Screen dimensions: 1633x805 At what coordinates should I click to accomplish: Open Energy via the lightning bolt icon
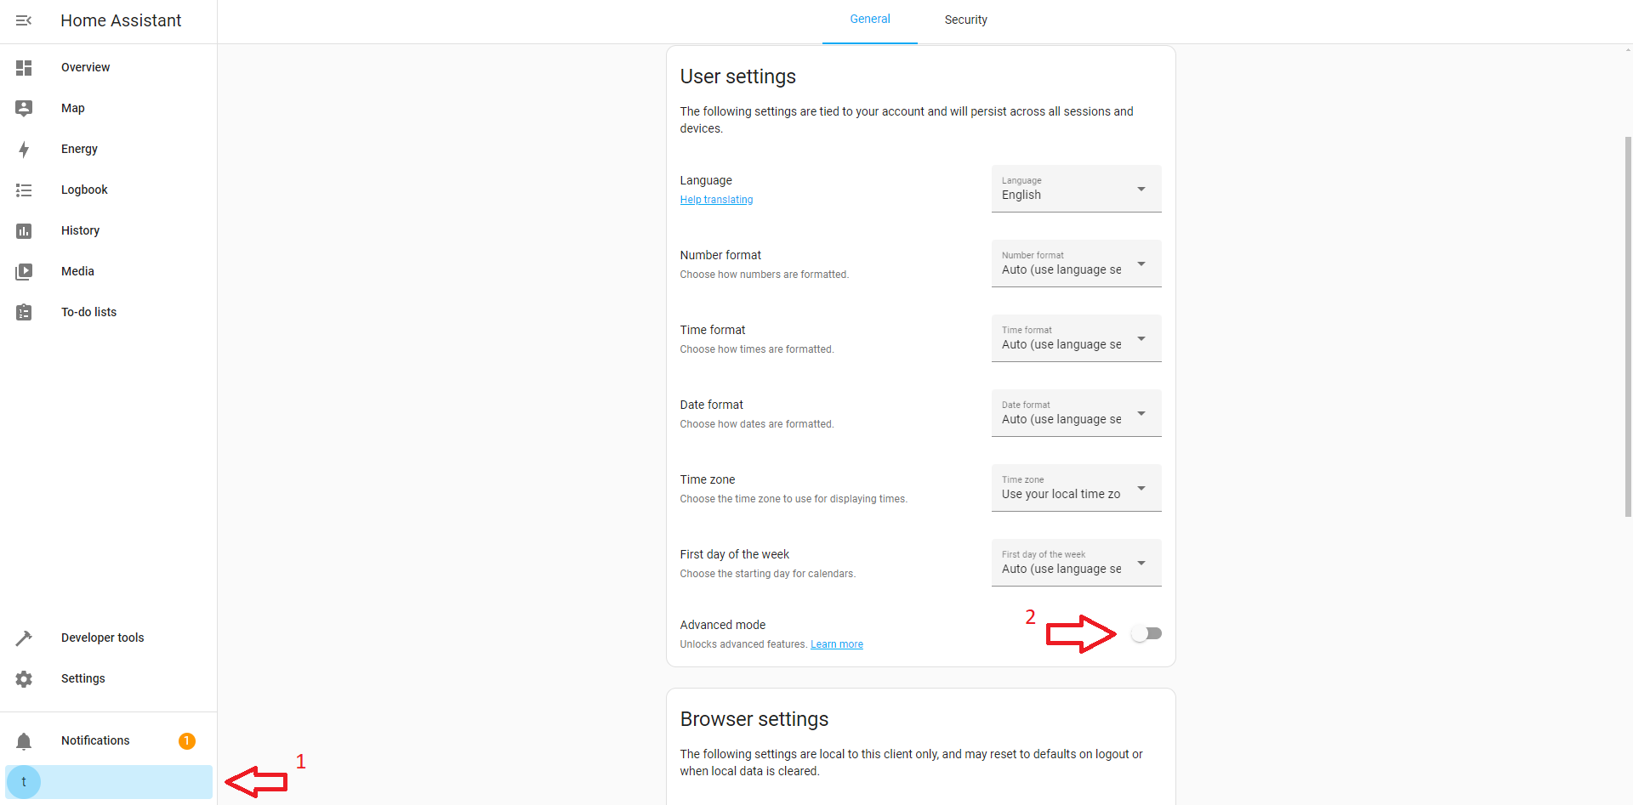click(24, 150)
